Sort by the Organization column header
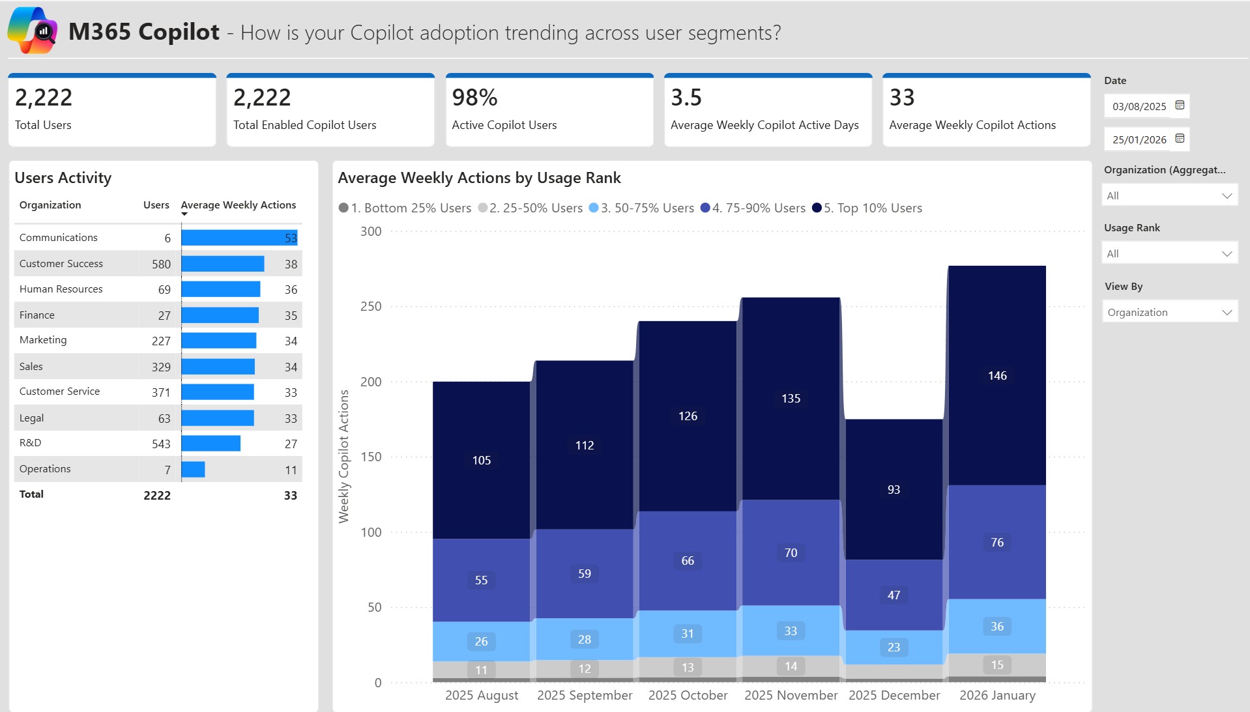The height and width of the screenshot is (712, 1250). tap(50, 205)
